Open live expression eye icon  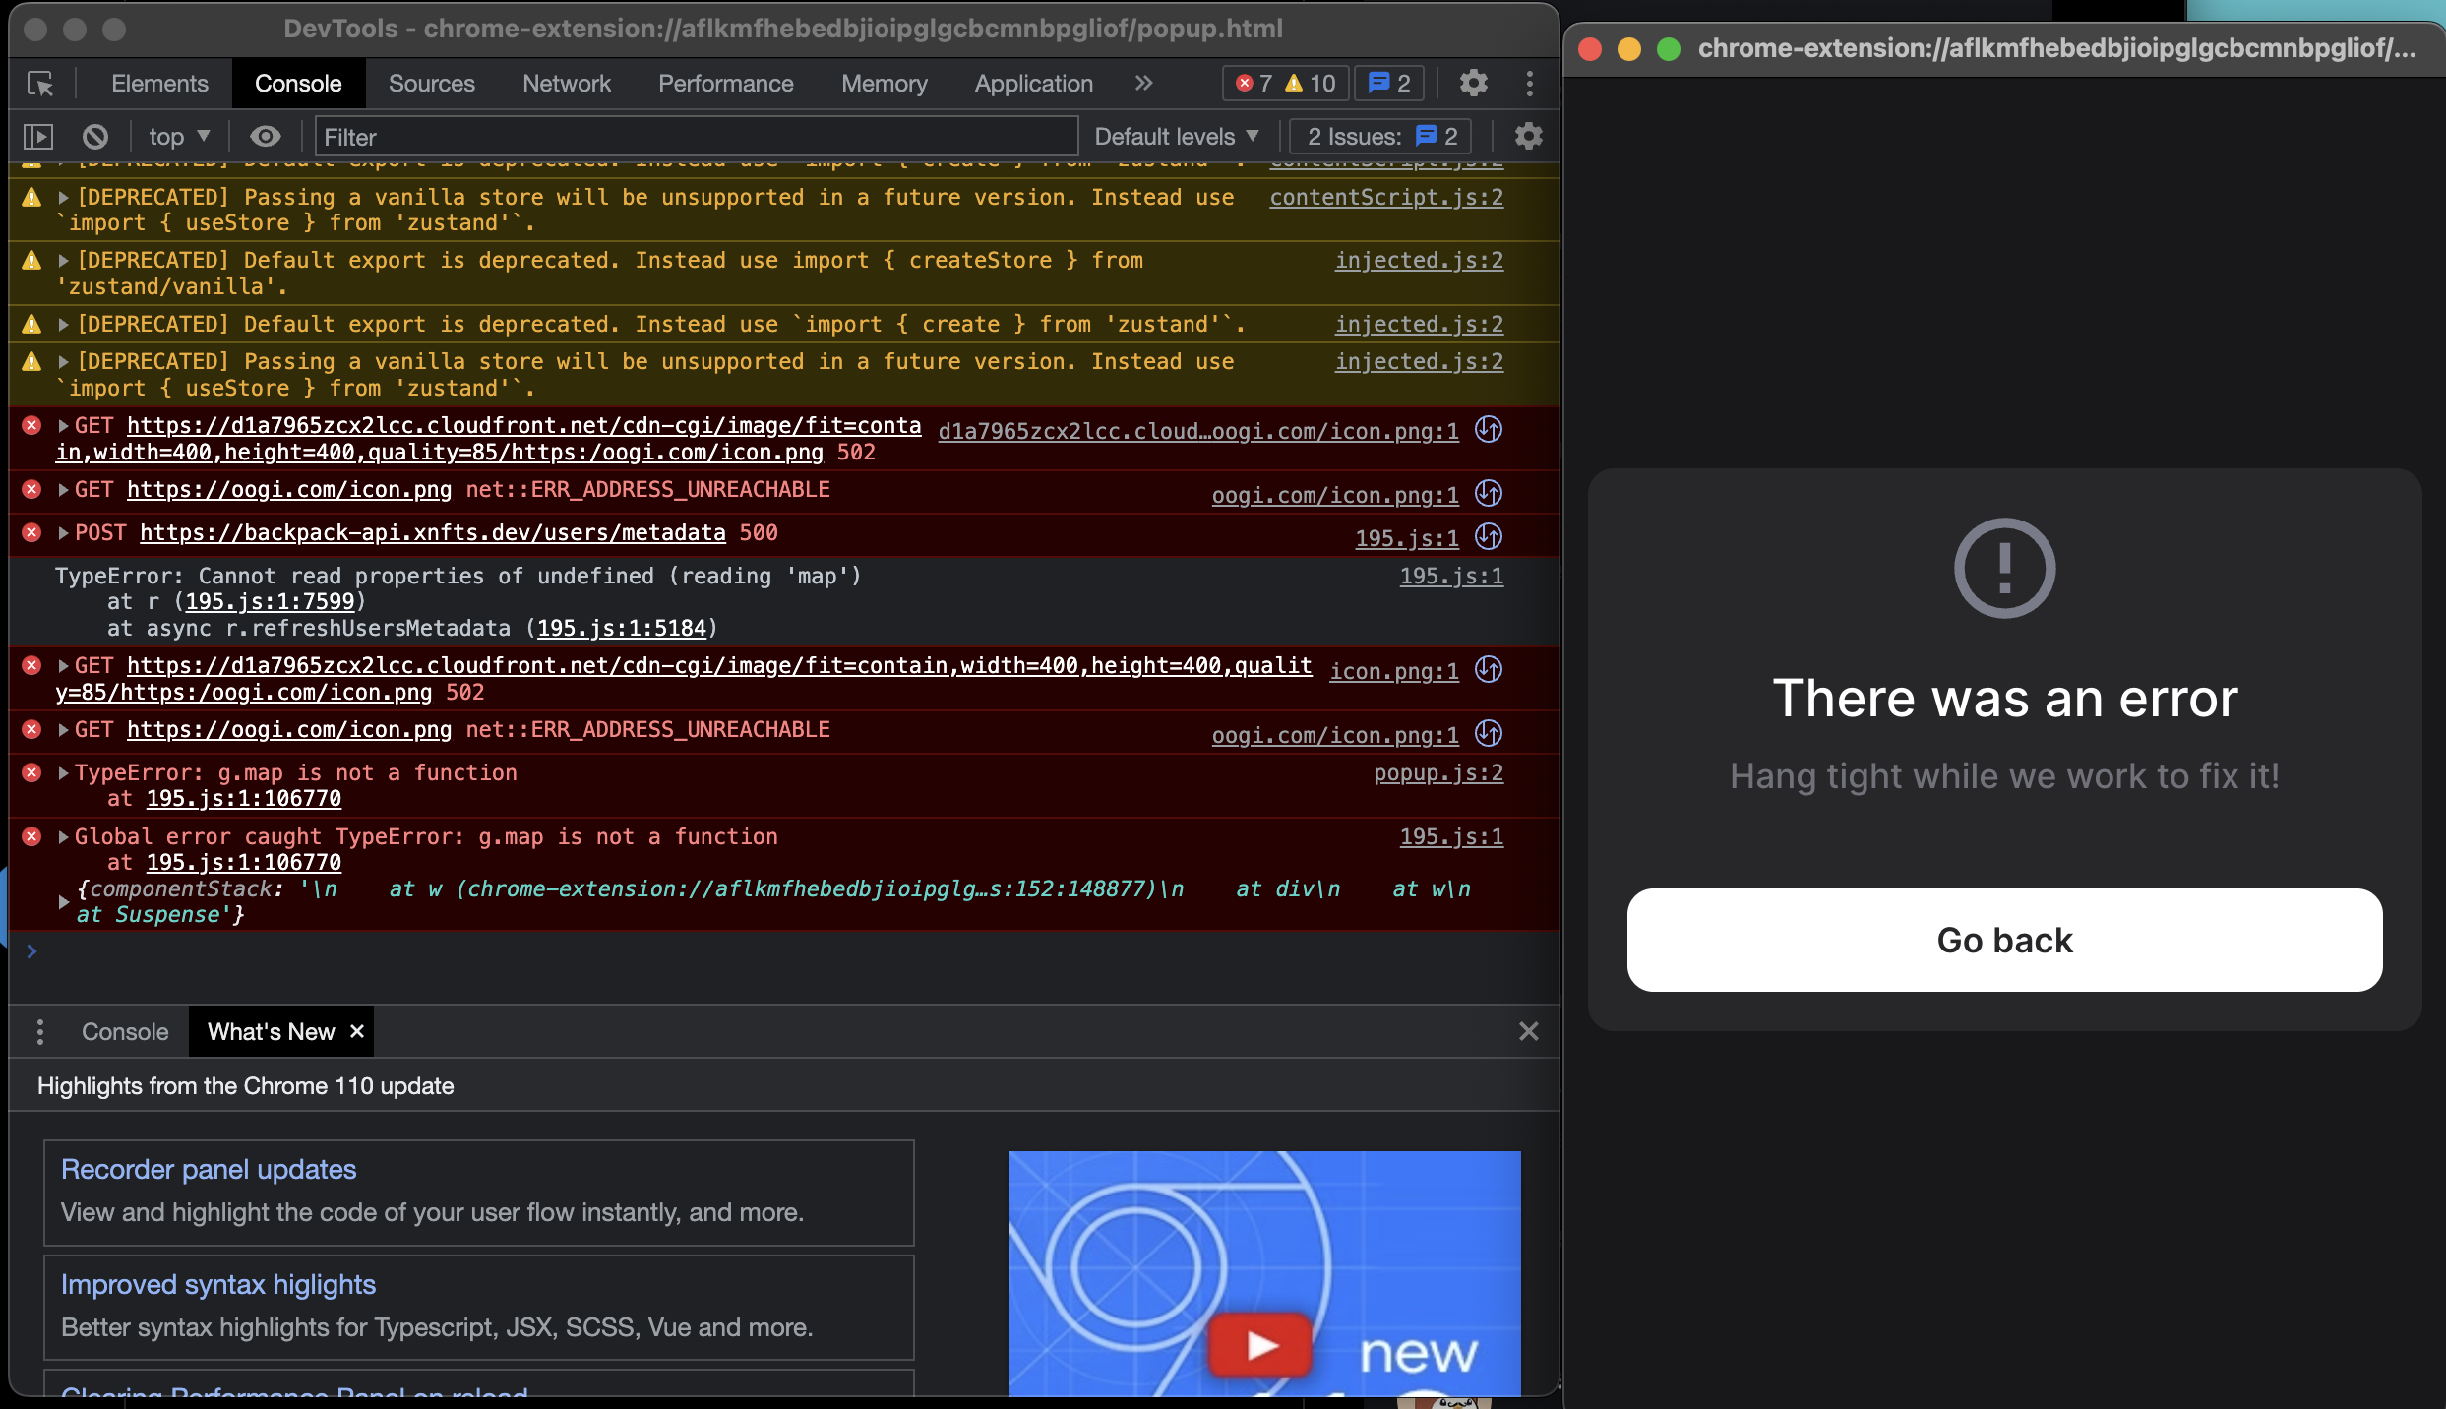[x=265, y=137]
